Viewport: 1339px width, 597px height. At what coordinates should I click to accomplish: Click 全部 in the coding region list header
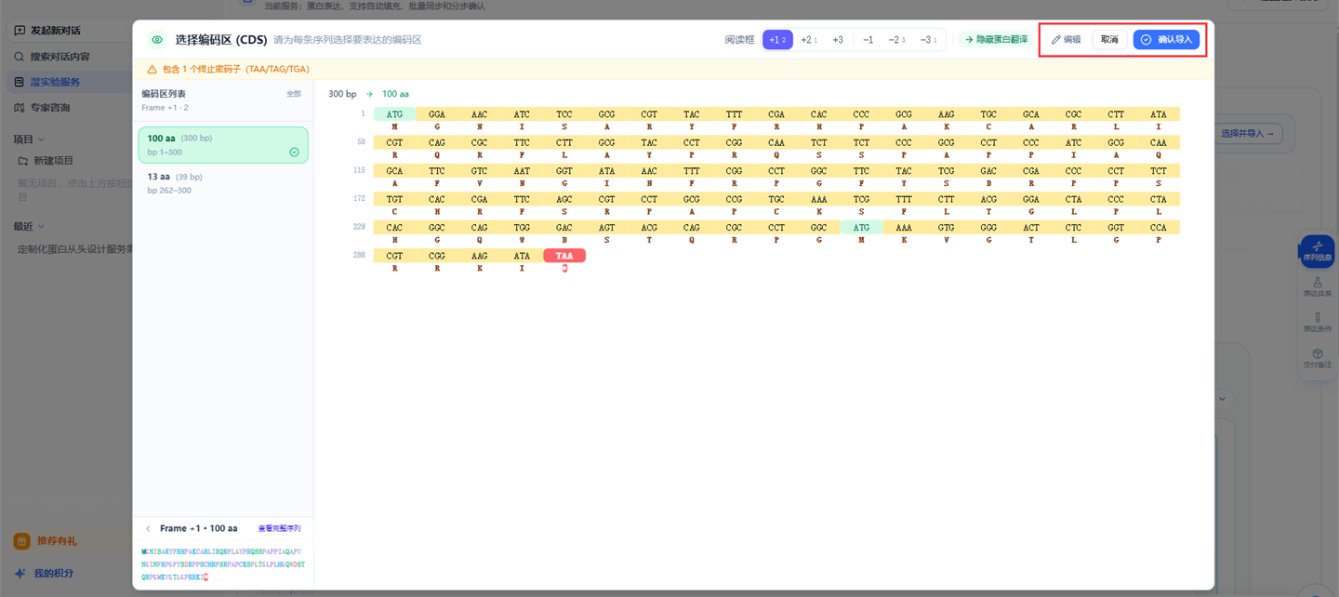click(294, 94)
